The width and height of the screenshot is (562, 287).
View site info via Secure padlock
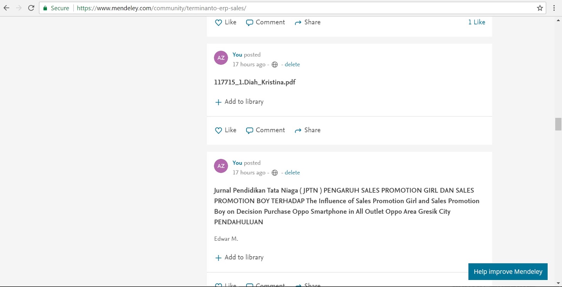(56, 8)
